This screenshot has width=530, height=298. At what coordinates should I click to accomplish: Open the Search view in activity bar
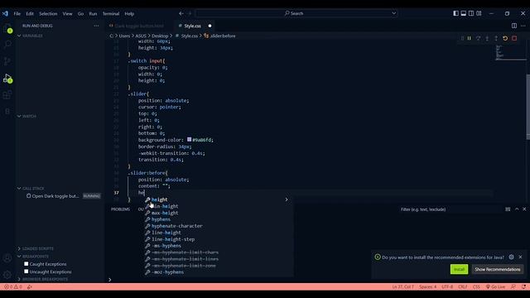click(x=7, y=45)
